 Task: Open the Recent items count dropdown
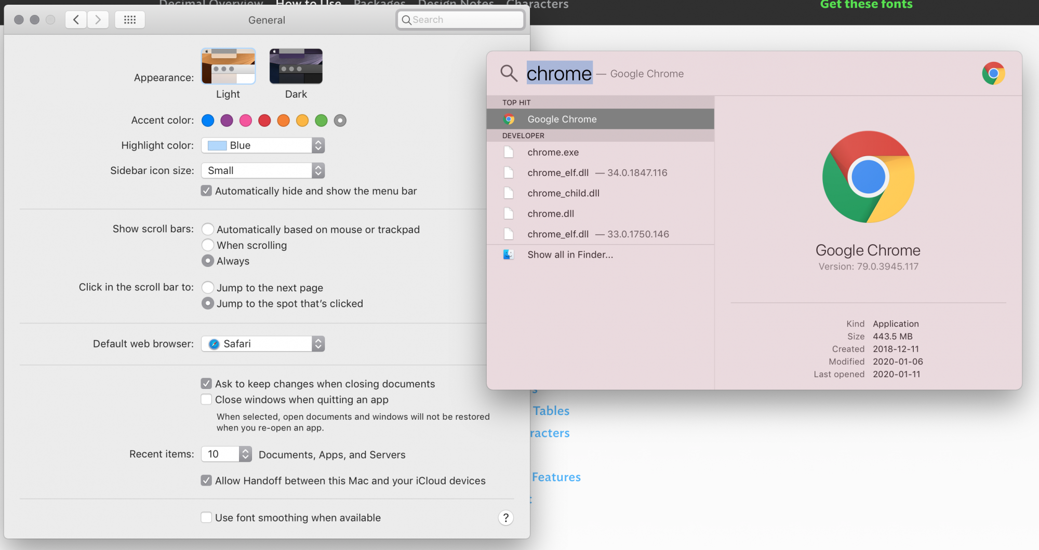pyautogui.click(x=227, y=454)
